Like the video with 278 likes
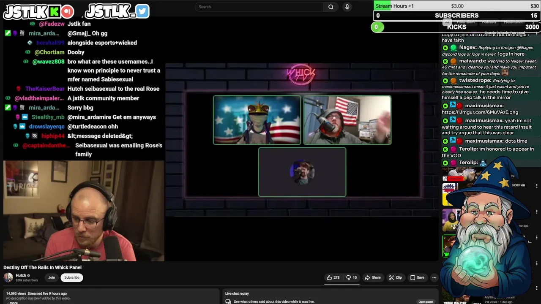 (x=333, y=277)
